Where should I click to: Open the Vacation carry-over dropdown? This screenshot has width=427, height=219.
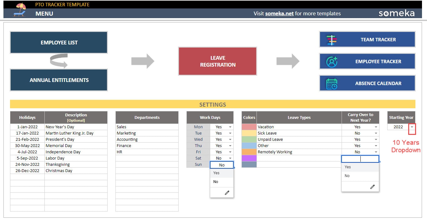[x=376, y=127]
